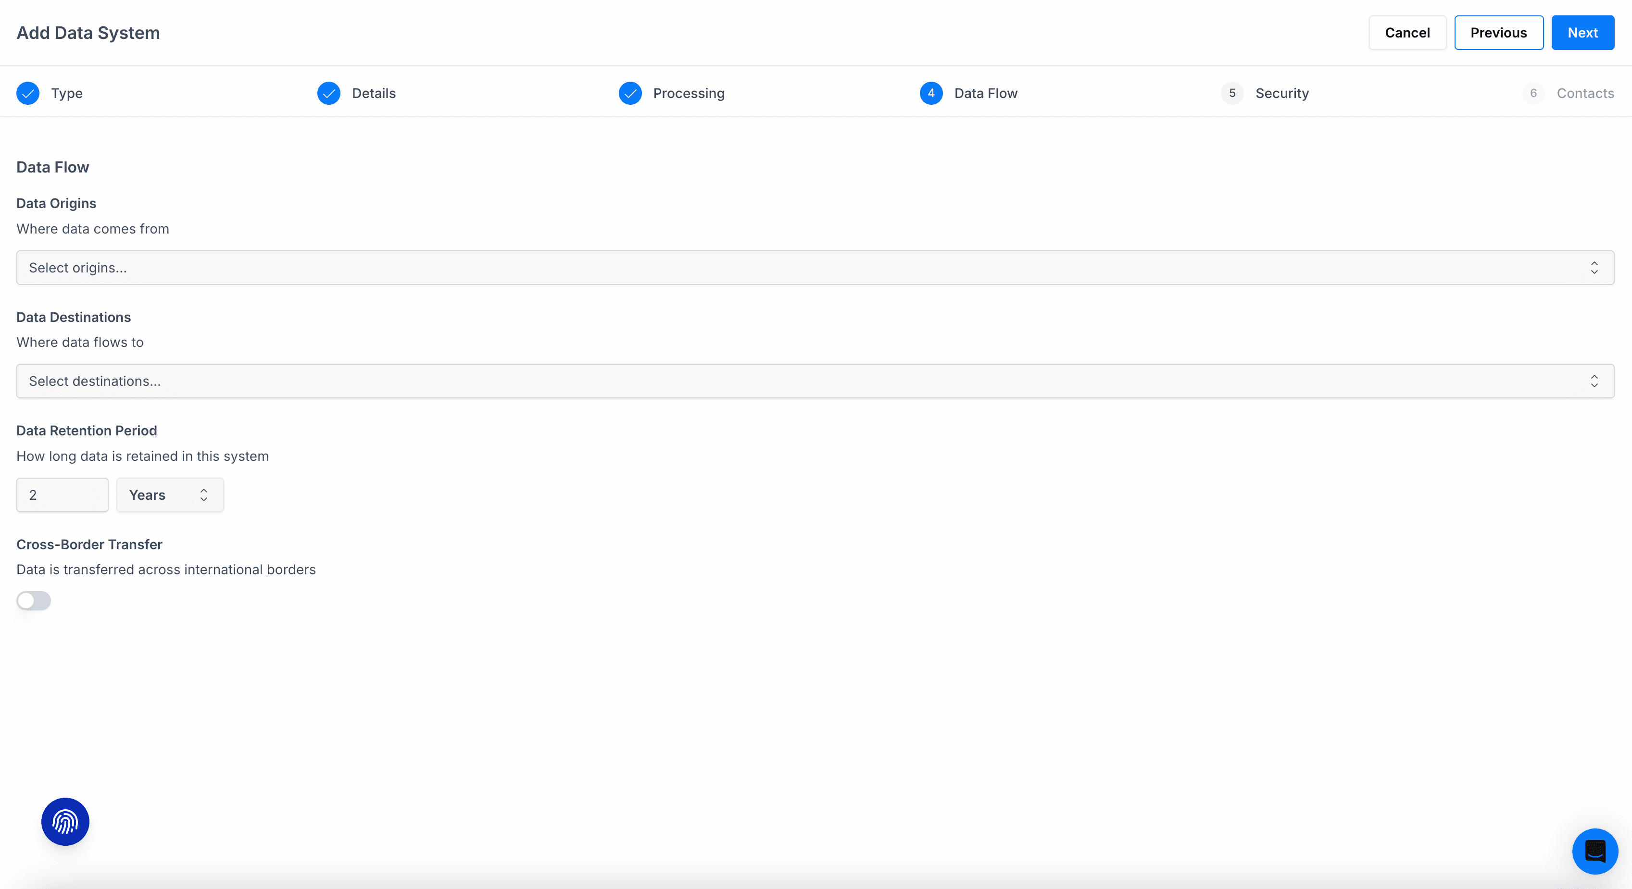1632x889 pixels.
Task: Cancel adding the data system
Action: pyautogui.click(x=1407, y=33)
